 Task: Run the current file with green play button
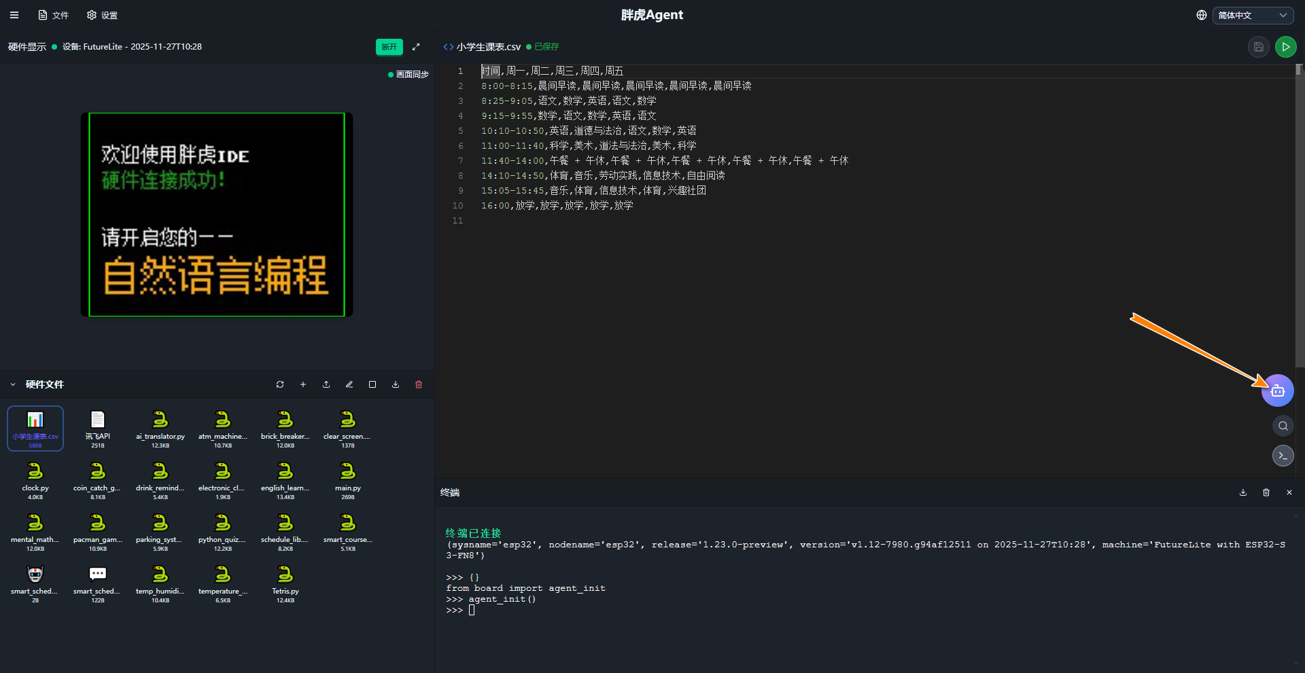pos(1285,47)
